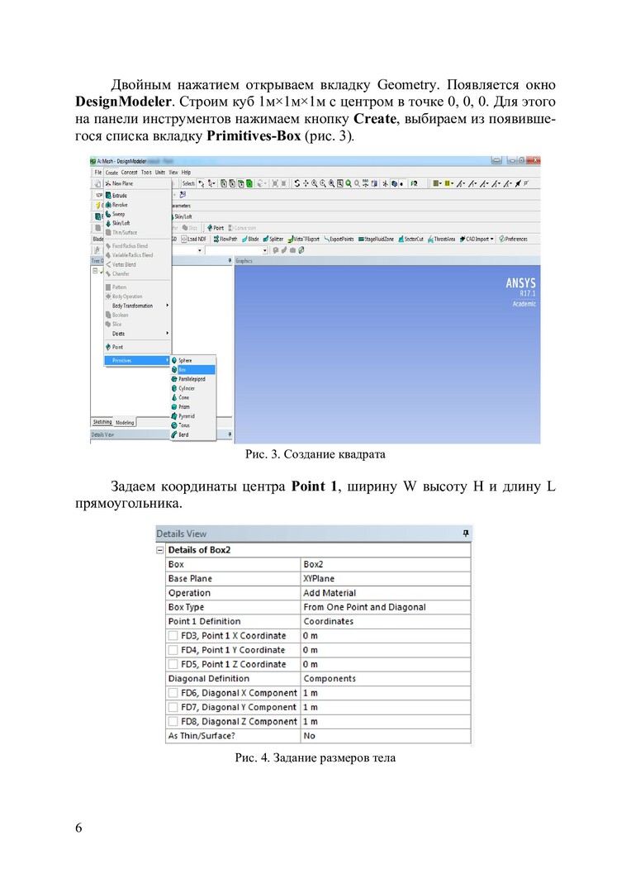The height and width of the screenshot is (892, 631).
Task: Select the Cone primitive
Action: point(184,397)
